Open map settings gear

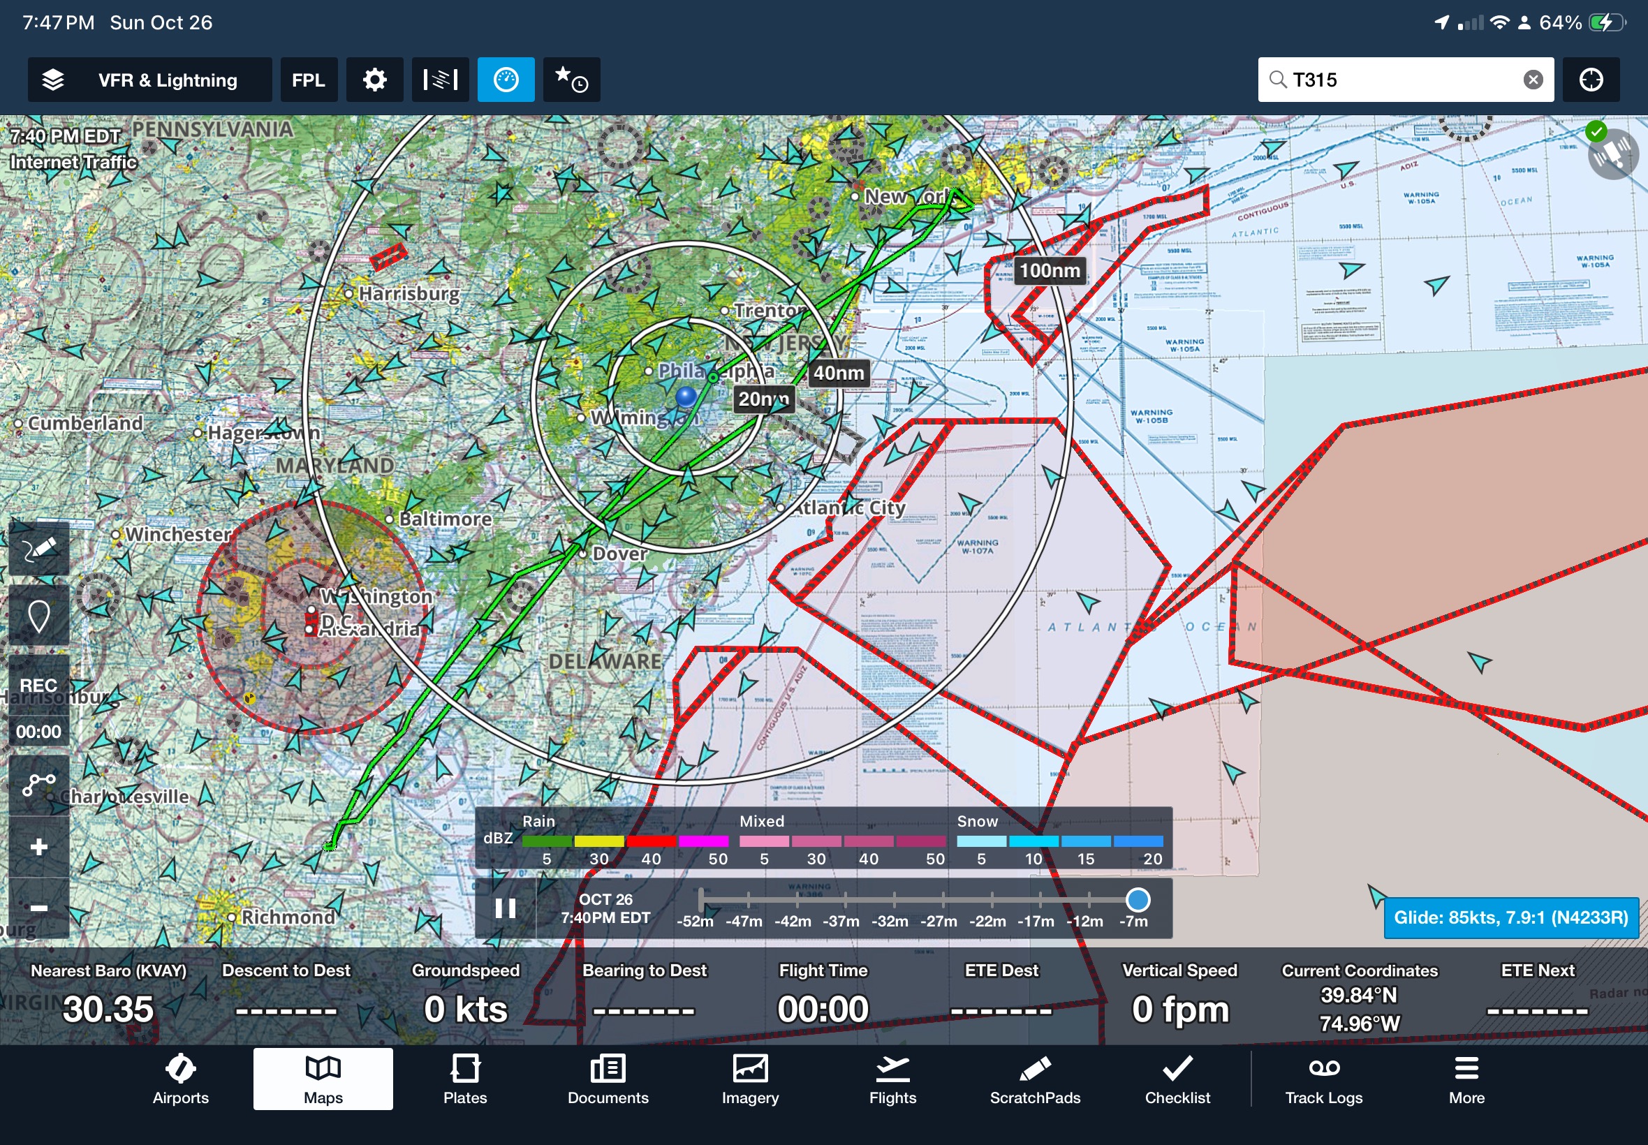click(374, 80)
